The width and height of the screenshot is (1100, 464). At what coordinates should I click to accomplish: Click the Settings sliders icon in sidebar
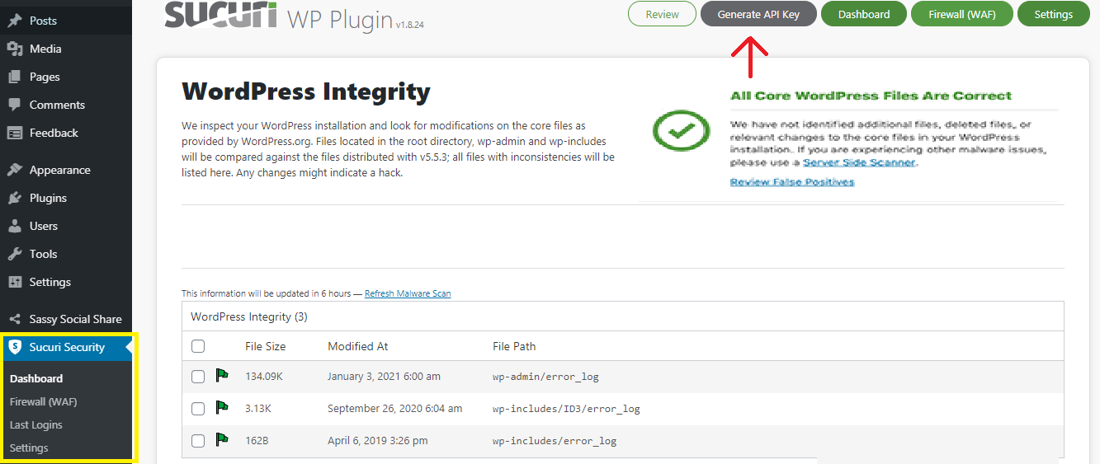[x=15, y=282]
